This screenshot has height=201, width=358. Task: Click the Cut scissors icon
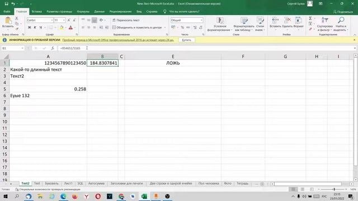pyautogui.click(x=16, y=18)
